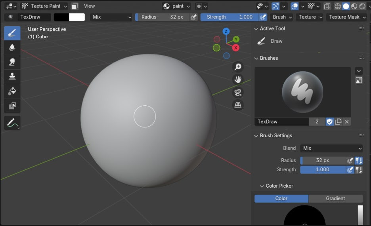Open the overlays options dropdown arrow
Screen dimensions: 371x226
point(302,6)
